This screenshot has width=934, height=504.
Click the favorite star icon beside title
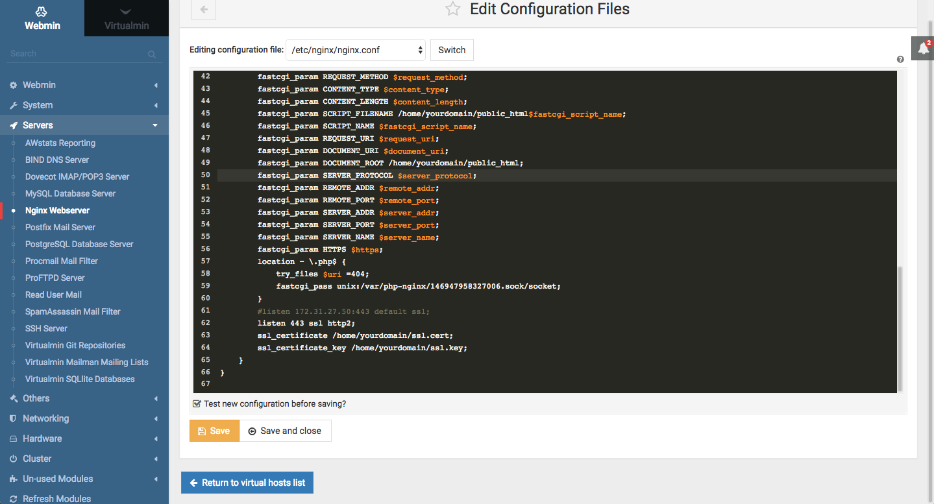pos(452,9)
